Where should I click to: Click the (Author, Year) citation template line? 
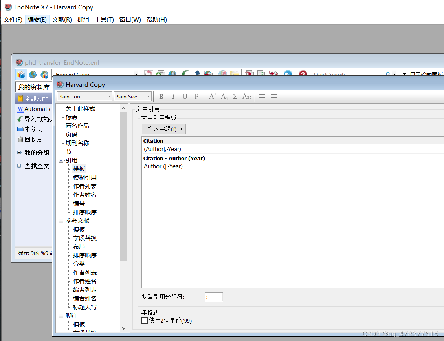pyautogui.click(x=163, y=149)
